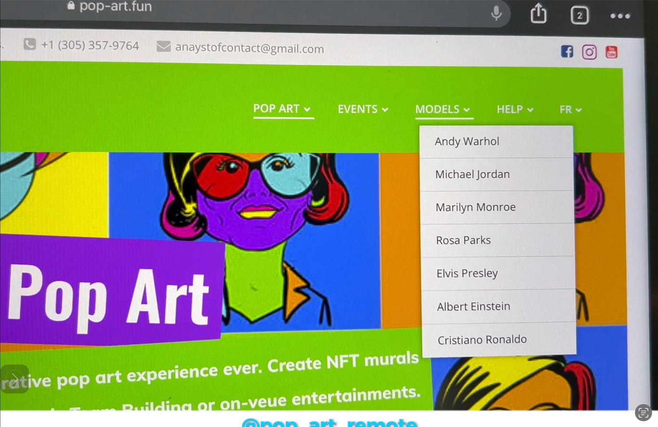Tap the pop-art.fun address bar
Image resolution: width=658 pixels, height=427 pixels.
click(x=241, y=9)
